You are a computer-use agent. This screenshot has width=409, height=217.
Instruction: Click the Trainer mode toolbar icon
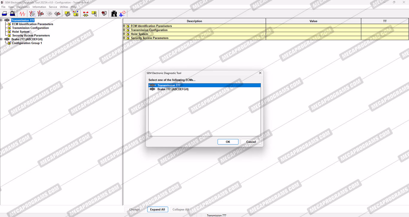coord(122,14)
